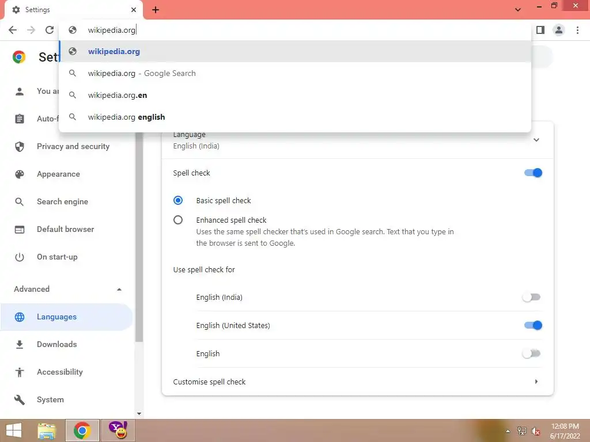Disable spell check for English (United States)
The height and width of the screenshot is (442, 590).
coord(533,326)
